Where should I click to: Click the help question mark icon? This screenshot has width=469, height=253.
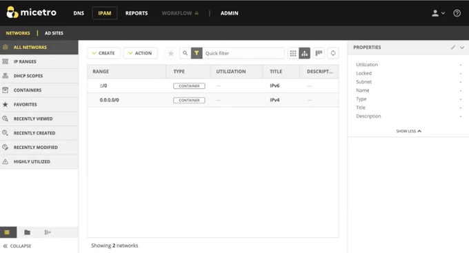coord(457,13)
